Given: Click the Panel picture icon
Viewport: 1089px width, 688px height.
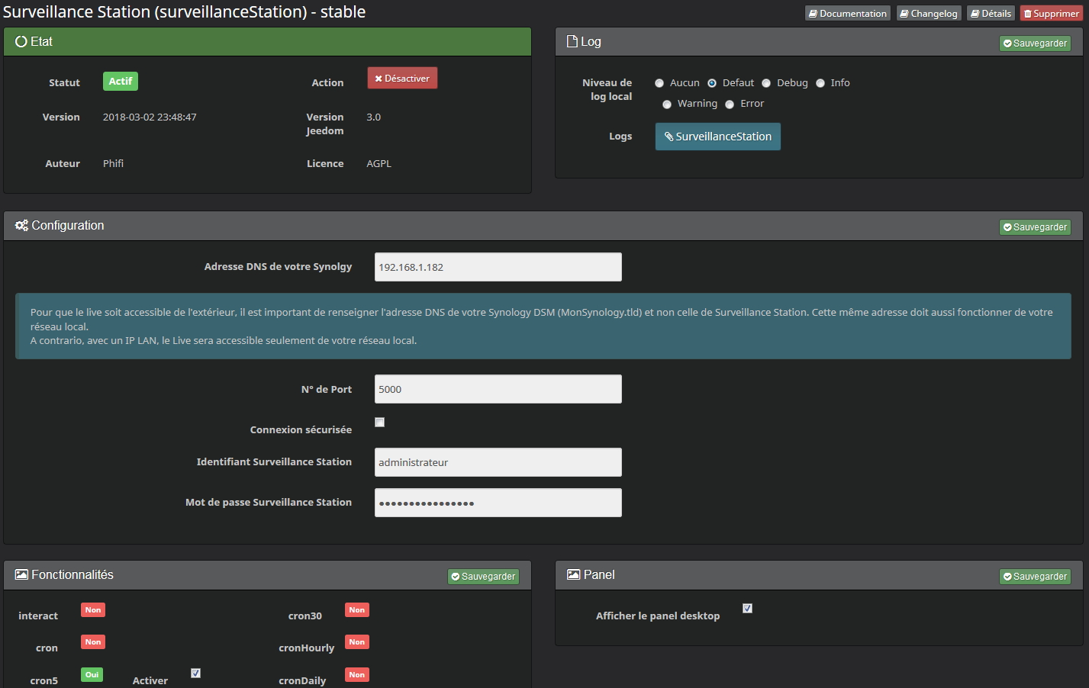Looking at the screenshot, I should pos(573,575).
